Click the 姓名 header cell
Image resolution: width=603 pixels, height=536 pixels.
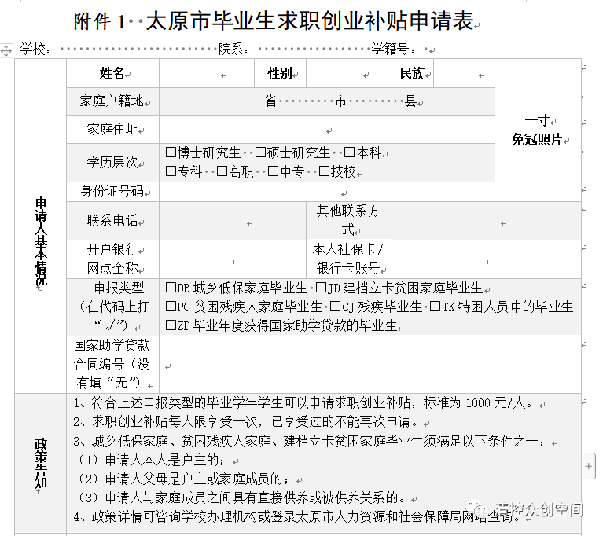(x=112, y=73)
